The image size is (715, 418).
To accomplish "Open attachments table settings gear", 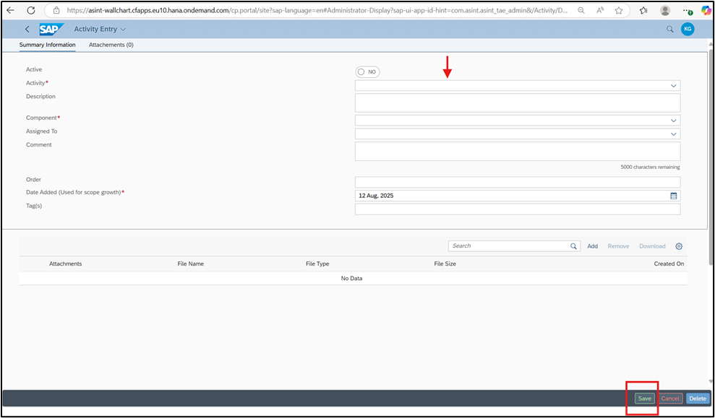I will 679,246.
